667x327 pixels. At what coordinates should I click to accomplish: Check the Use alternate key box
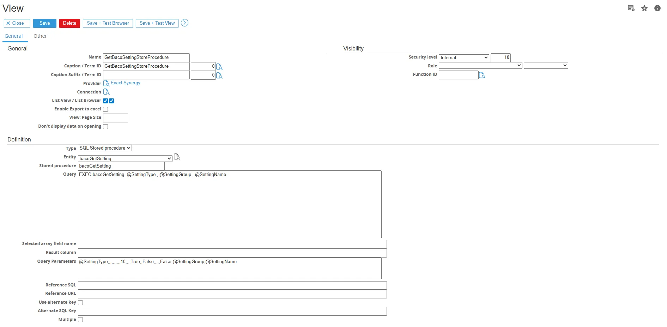coord(80,303)
